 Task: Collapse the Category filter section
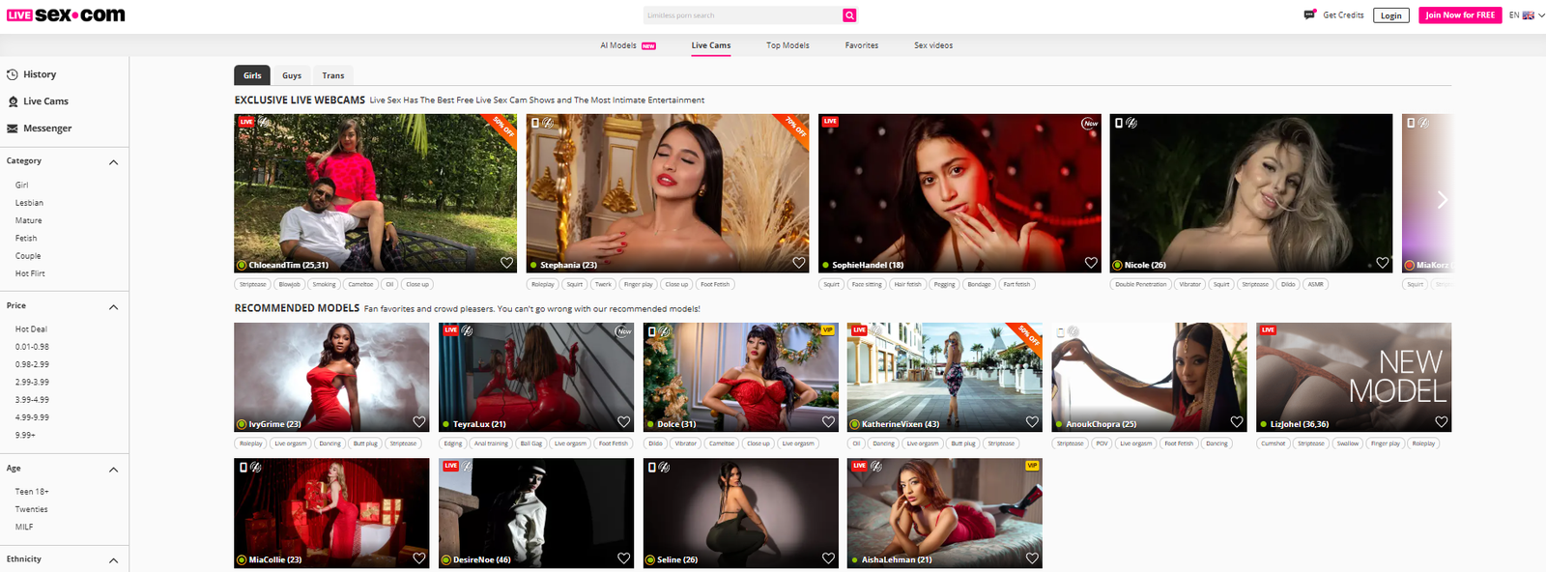pos(113,162)
